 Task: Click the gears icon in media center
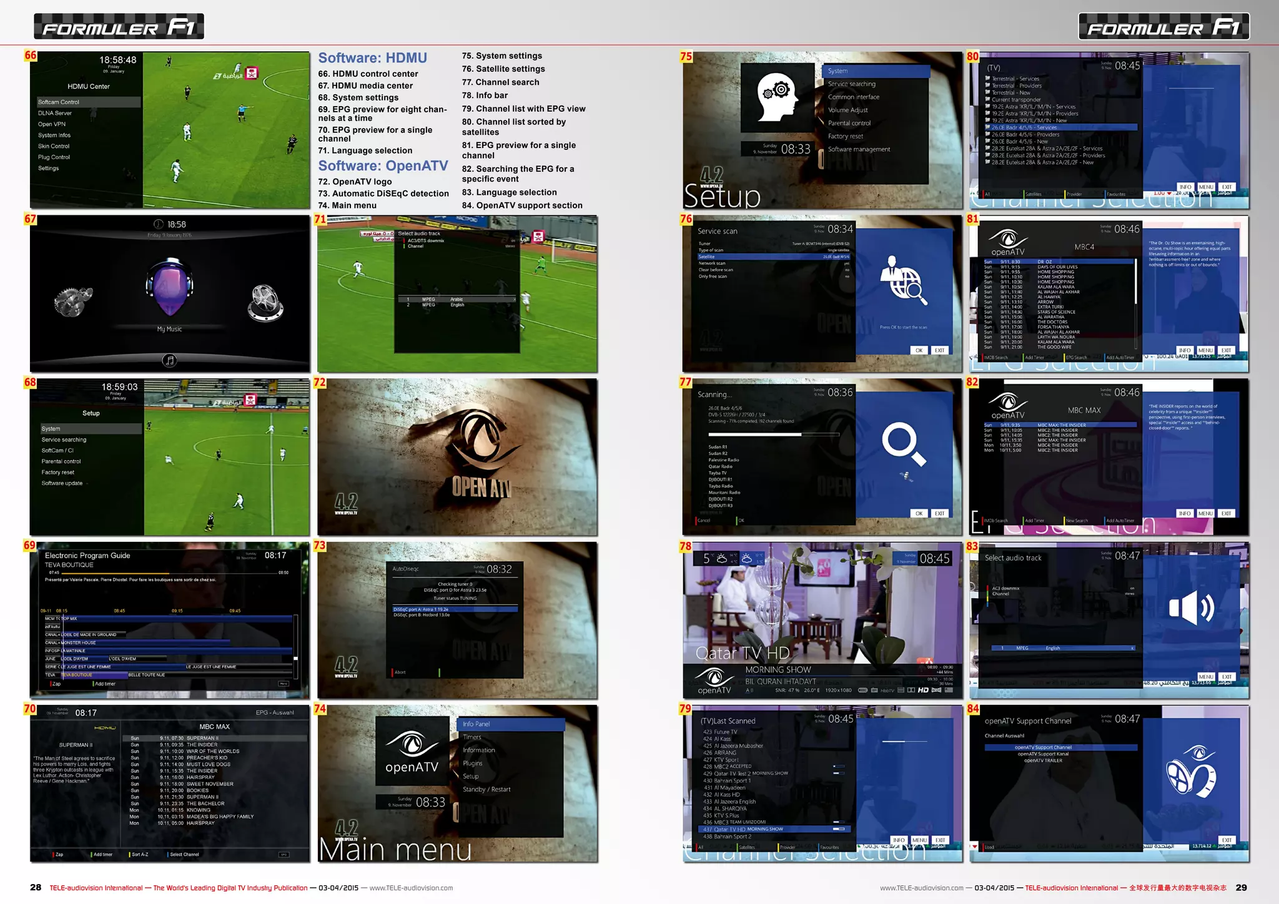[x=73, y=302]
